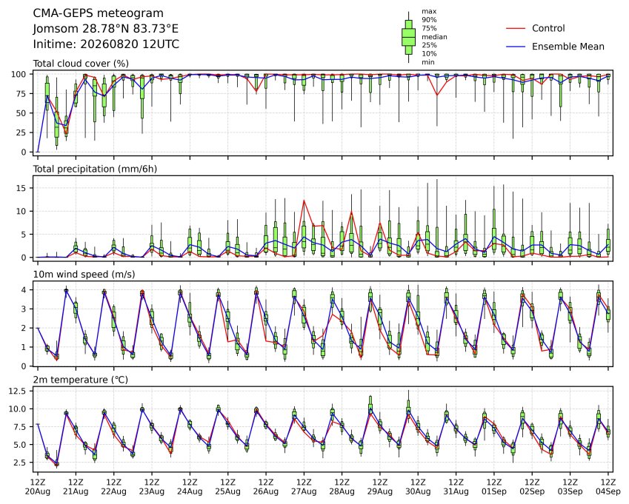Screen dimensions: 629x504
Task: Click the 12Z 01Sep time axis label
Action: coord(494,486)
